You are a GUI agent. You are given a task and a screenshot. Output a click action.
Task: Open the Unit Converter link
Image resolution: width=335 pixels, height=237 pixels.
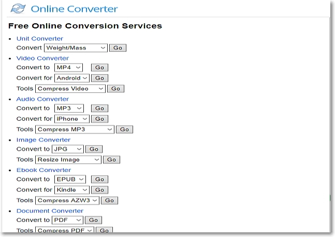(x=39, y=39)
